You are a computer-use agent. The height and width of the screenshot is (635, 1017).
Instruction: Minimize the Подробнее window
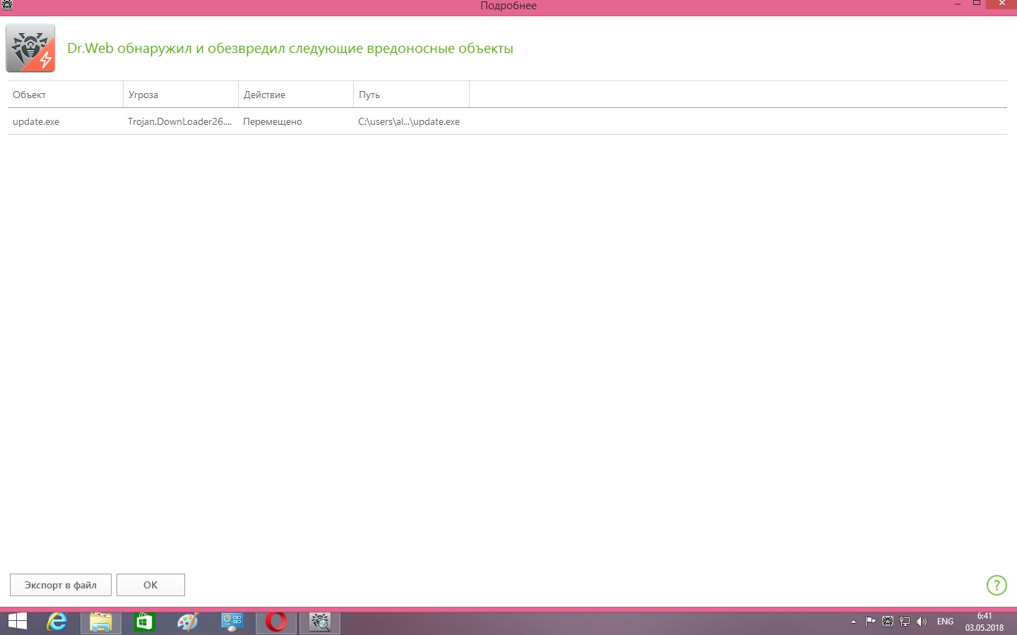(x=958, y=4)
